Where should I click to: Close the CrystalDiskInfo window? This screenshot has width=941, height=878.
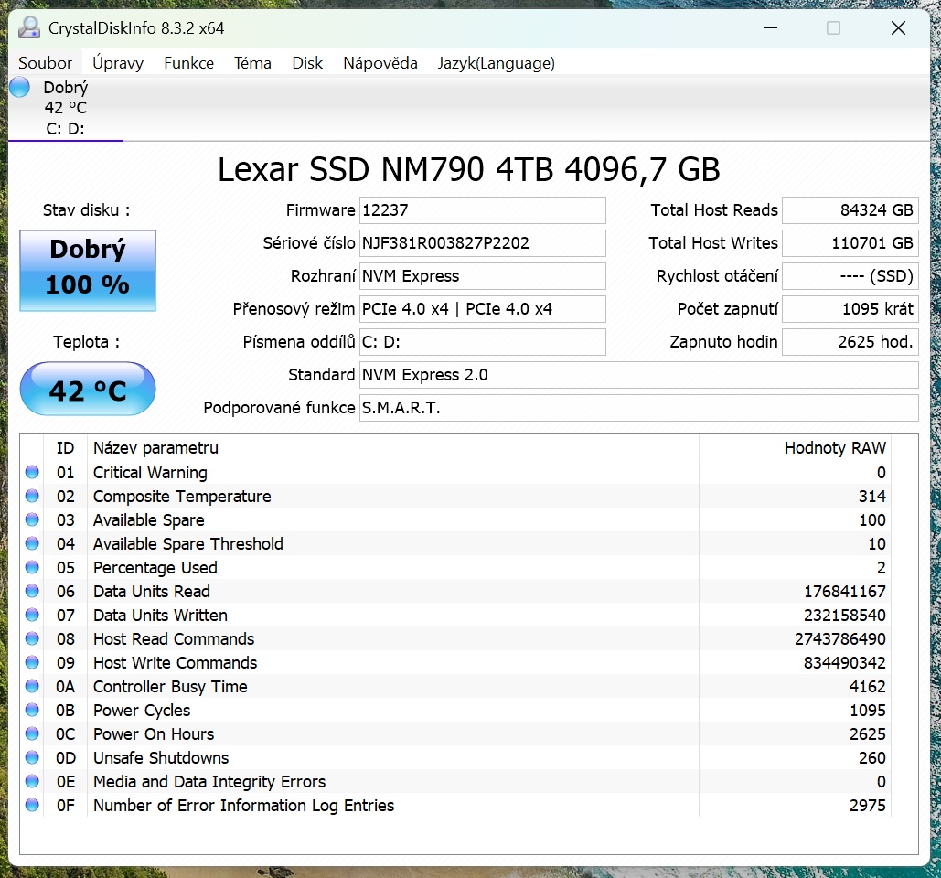[x=898, y=28]
